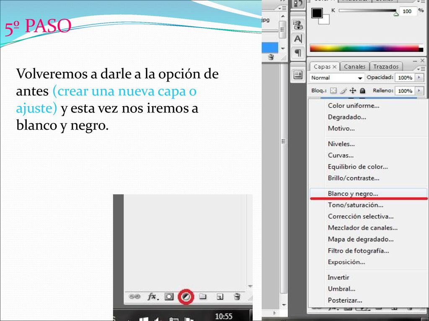Viewport: 429px width, 321px height.
Task: Create a new group with folder icon
Action: (x=202, y=296)
